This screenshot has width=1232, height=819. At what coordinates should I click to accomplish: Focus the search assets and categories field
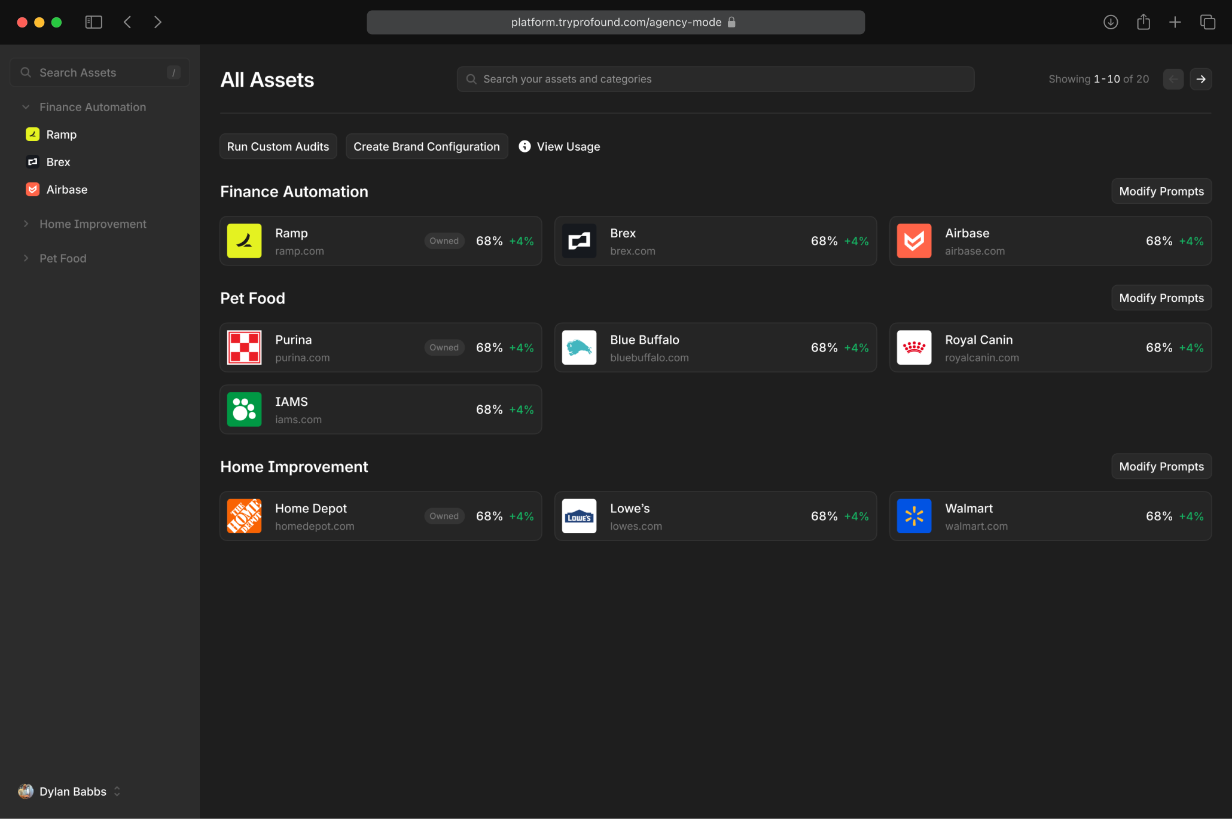(715, 79)
